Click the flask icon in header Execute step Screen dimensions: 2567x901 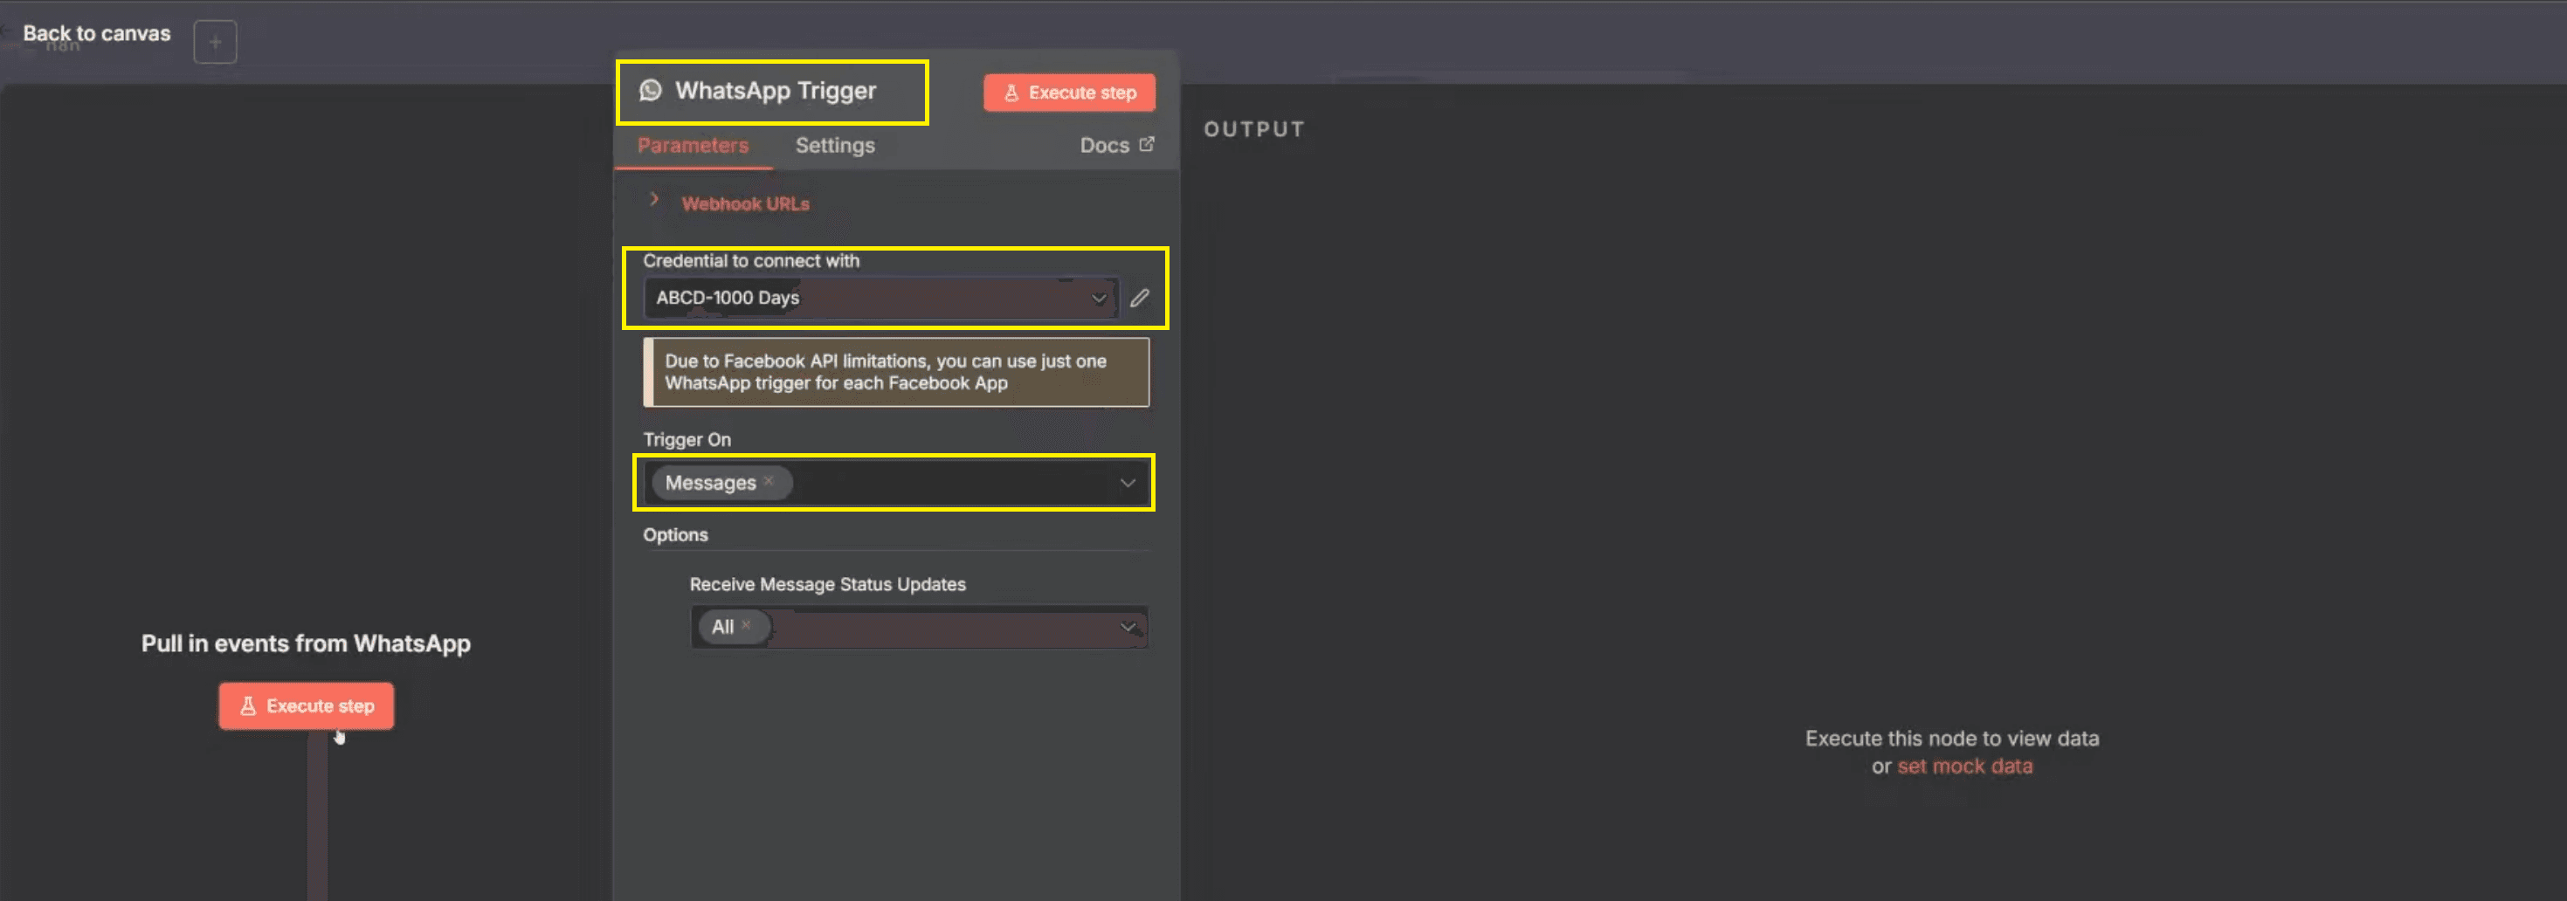tap(1011, 93)
